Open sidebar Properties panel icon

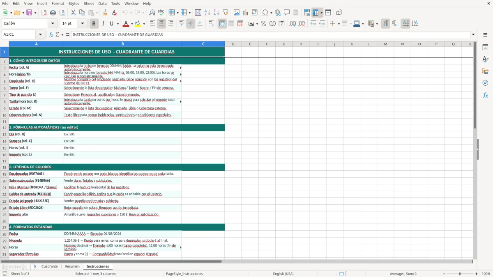(485, 48)
